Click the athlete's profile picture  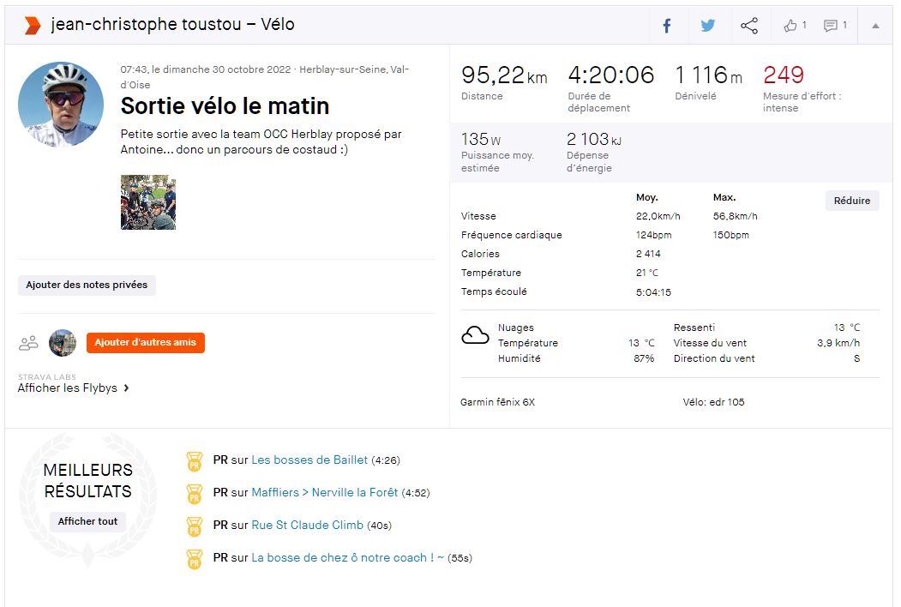[x=61, y=105]
